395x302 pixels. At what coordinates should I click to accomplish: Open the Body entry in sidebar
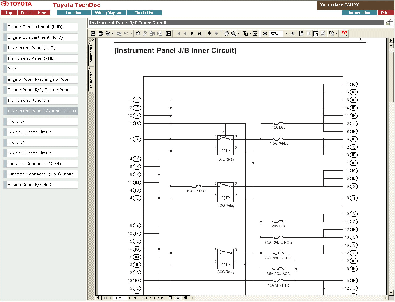coord(40,69)
